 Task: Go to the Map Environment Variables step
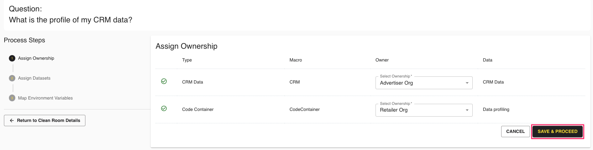coord(45,98)
